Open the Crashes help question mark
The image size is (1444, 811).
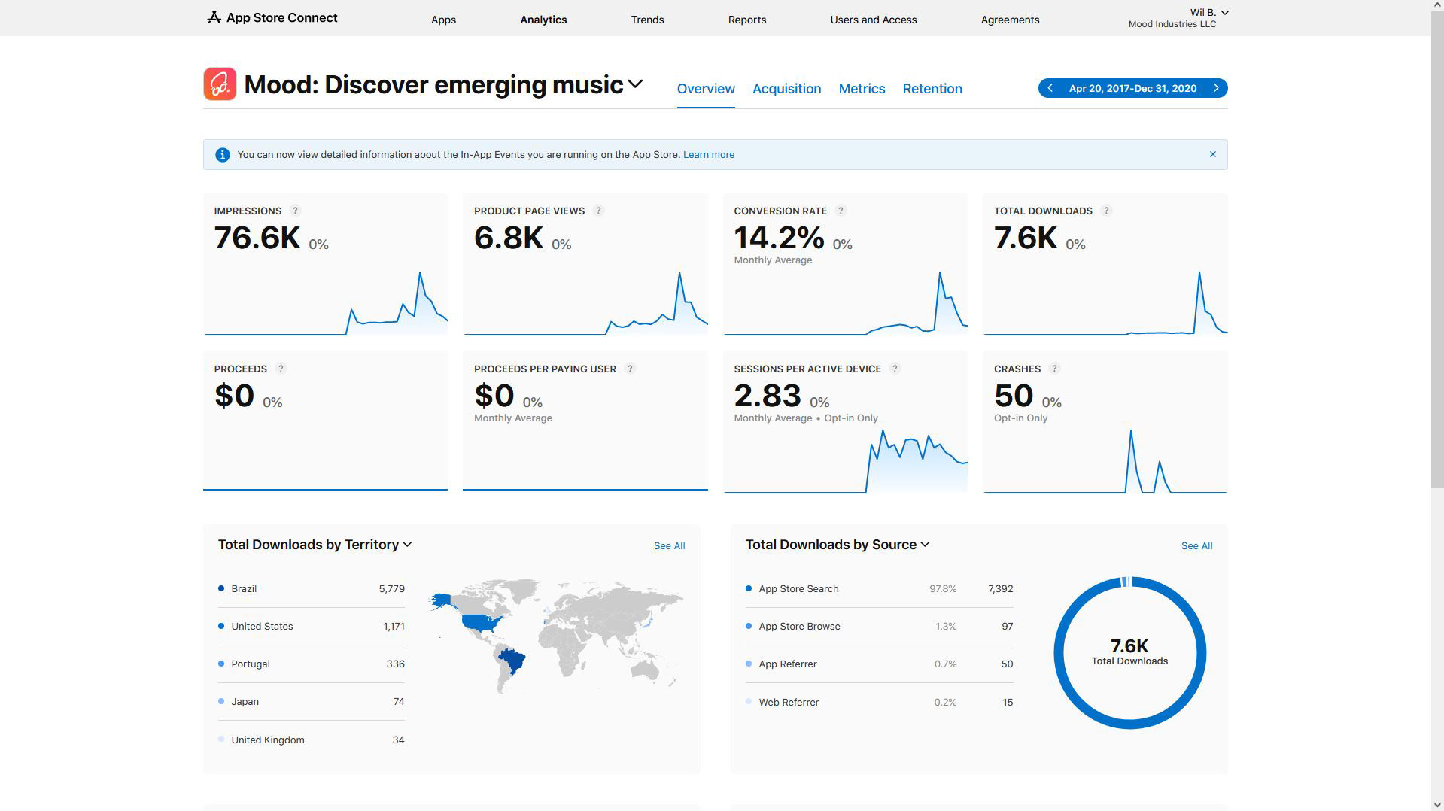(x=1054, y=369)
